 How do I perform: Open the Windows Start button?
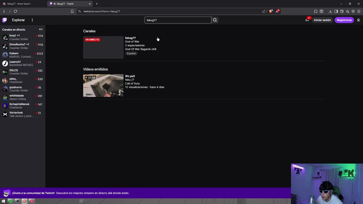coord(3,201)
